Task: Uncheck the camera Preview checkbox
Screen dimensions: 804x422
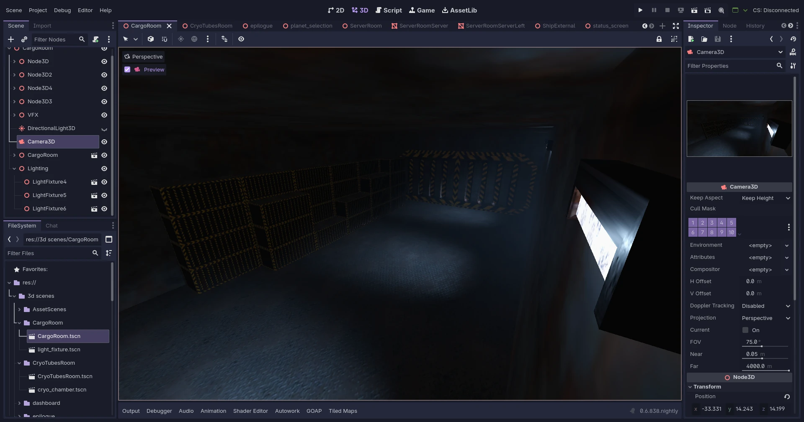Action: coord(127,69)
